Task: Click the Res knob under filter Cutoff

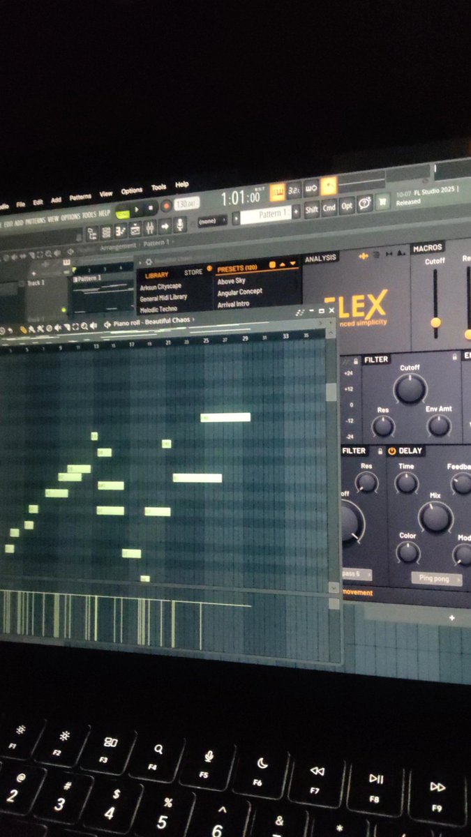Action: [x=382, y=426]
